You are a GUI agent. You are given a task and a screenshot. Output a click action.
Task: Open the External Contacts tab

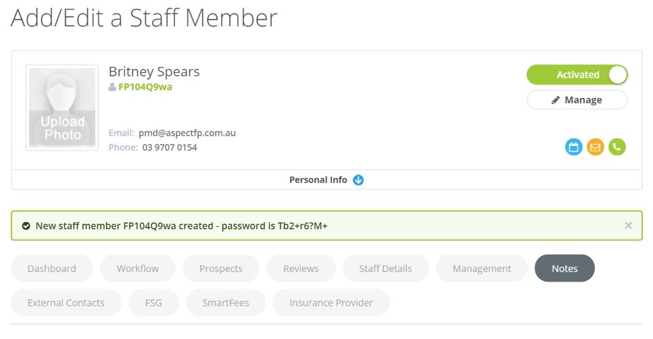tap(66, 303)
